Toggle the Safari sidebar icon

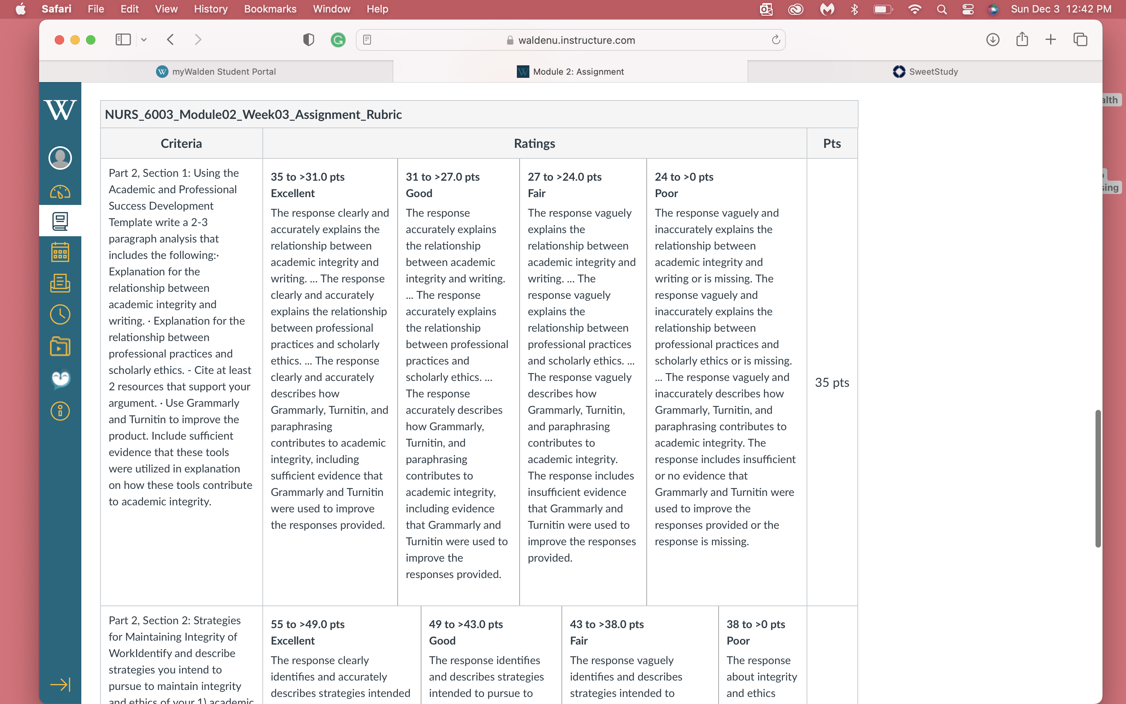pos(123,40)
